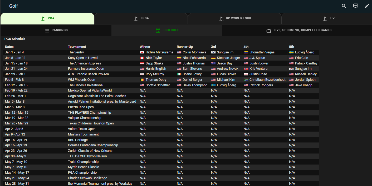Select The Sentry tournament cell
This screenshot has height=186, width=372.
tap(102, 52)
